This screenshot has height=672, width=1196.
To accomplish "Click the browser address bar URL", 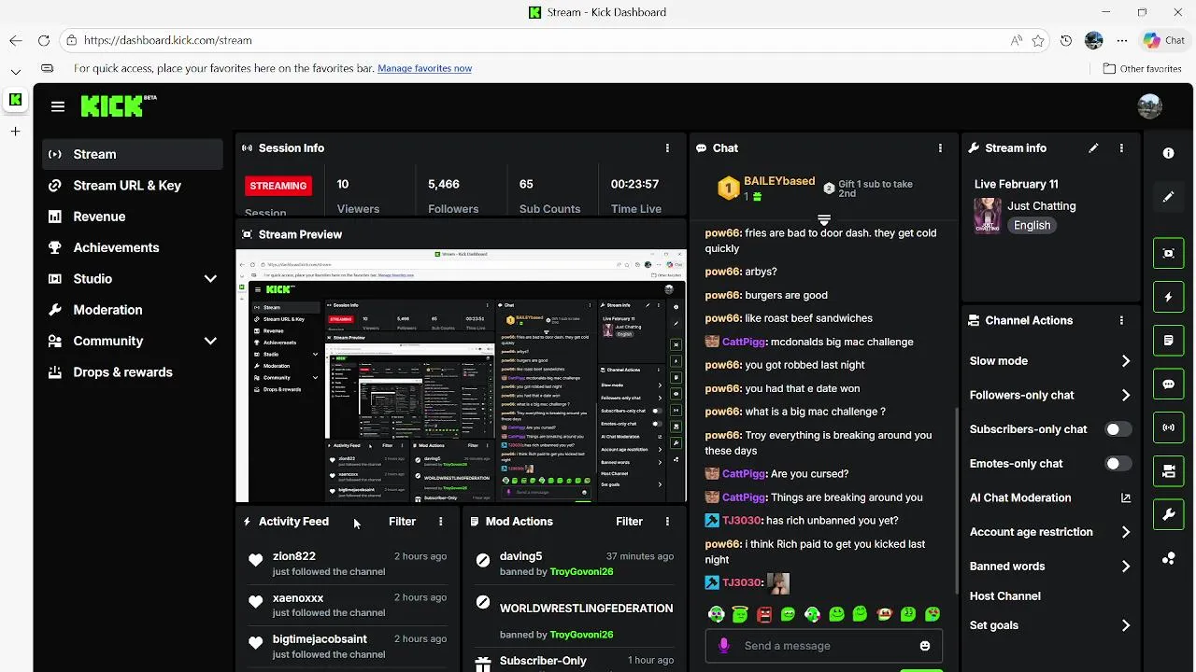I will 168,40.
